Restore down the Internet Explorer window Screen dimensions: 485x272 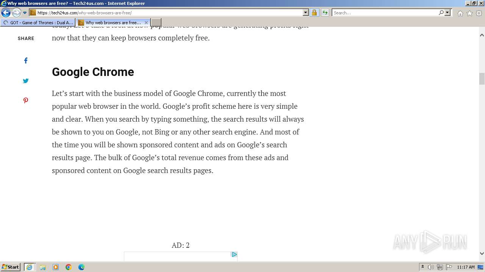[x=474, y=3]
